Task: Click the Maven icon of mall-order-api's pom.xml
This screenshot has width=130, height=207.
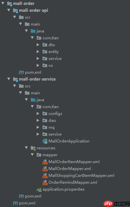Action: click(21, 72)
